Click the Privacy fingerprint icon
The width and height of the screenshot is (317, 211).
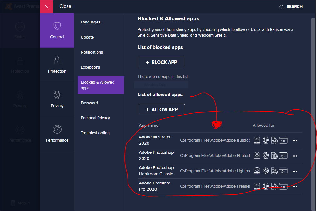pyautogui.click(x=57, y=95)
